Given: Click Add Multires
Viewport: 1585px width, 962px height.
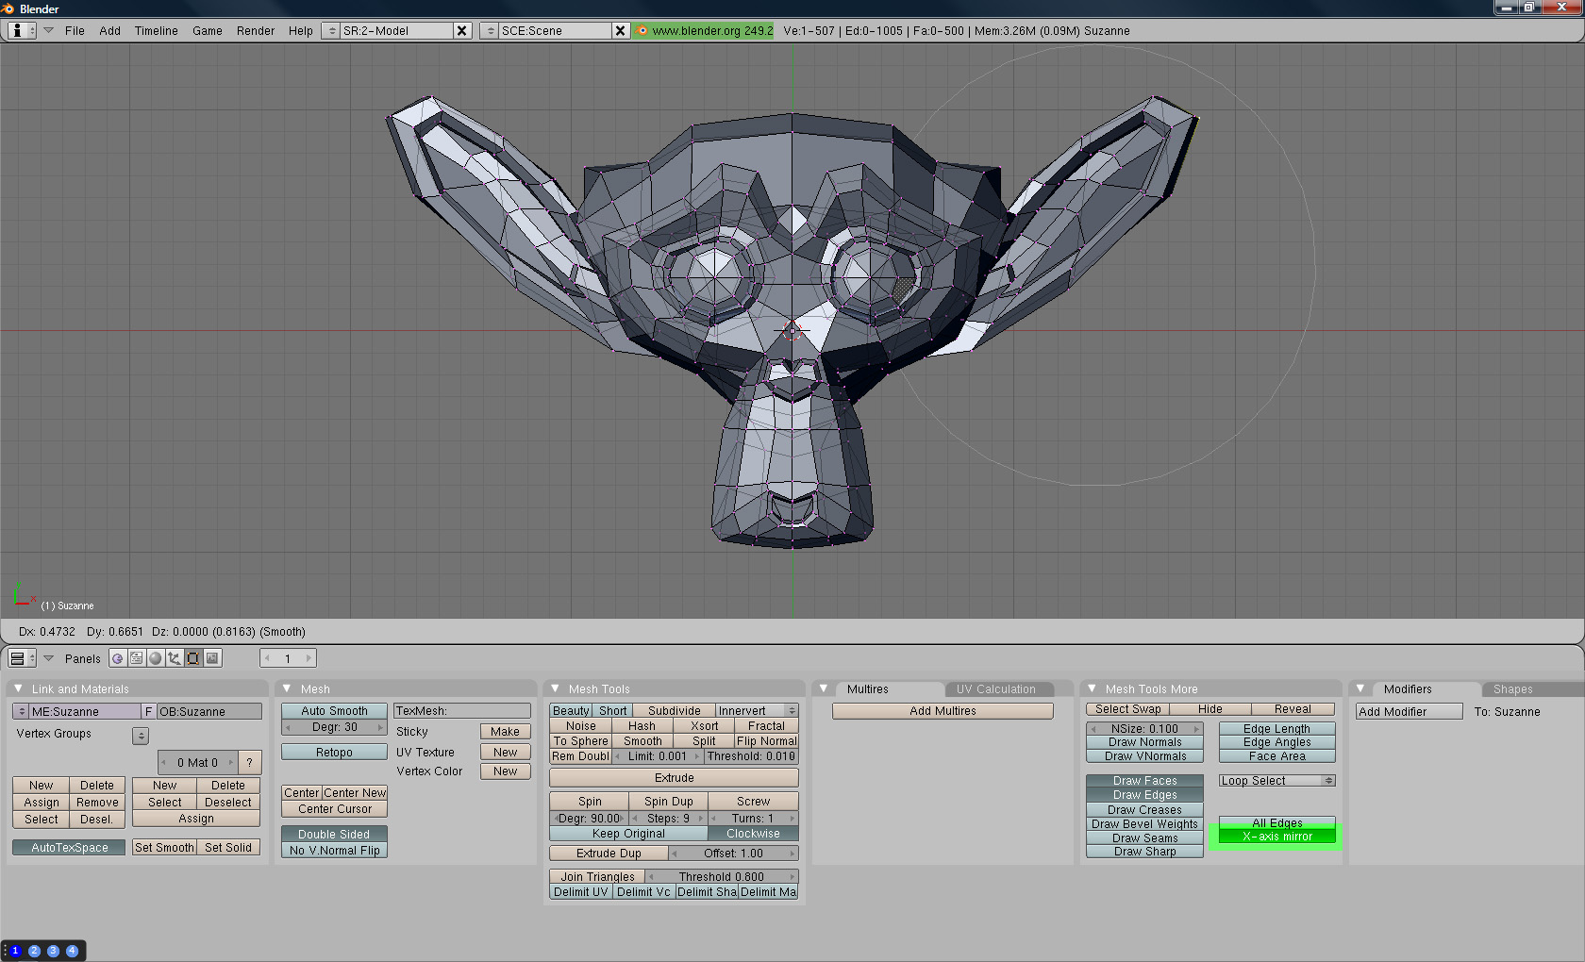Looking at the screenshot, I should coord(943,711).
